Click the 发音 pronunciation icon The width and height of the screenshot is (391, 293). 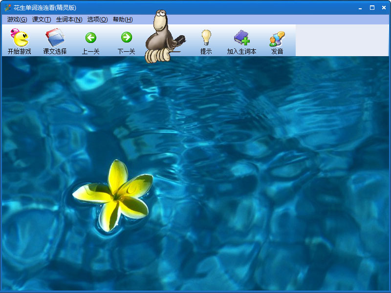[x=277, y=39]
